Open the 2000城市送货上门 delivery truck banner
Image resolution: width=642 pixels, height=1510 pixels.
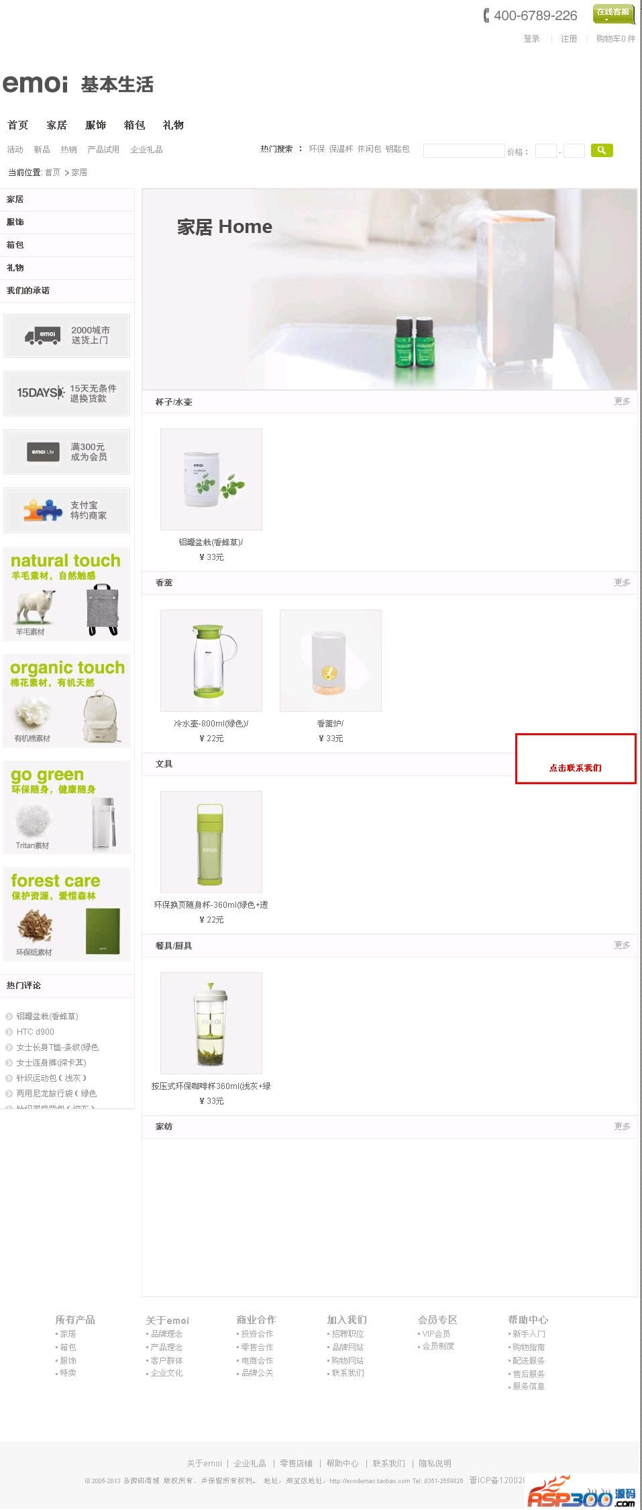[x=66, y=335]
